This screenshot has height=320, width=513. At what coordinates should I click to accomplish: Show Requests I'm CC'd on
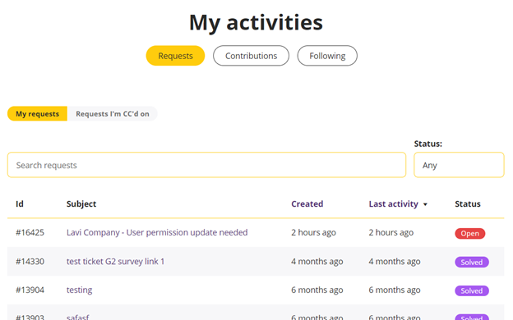coord(113,113)
